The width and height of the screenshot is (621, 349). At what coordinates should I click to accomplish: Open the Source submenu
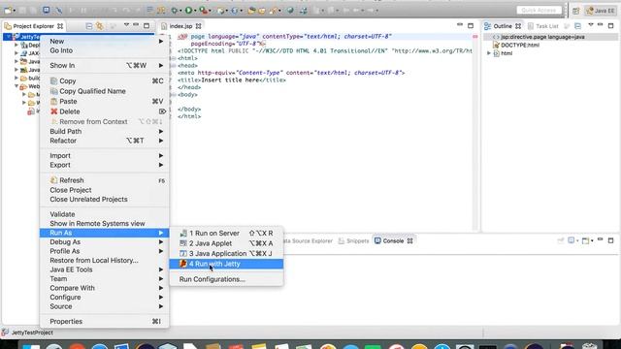pyautogui.click(x=105, y=306)
